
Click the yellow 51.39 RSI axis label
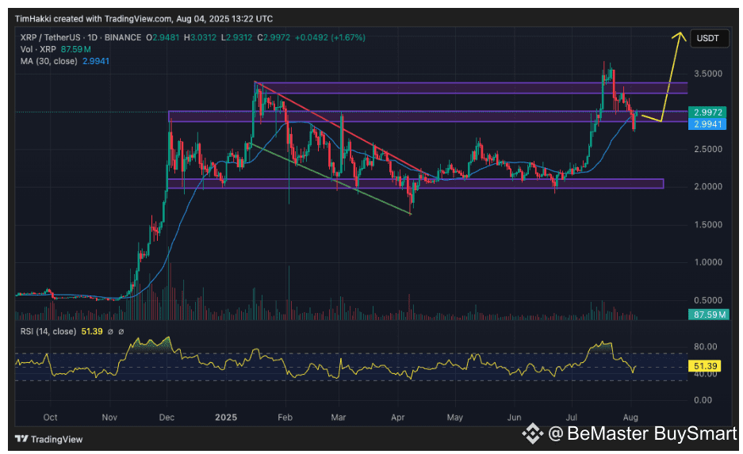click(x=705, y=366)
